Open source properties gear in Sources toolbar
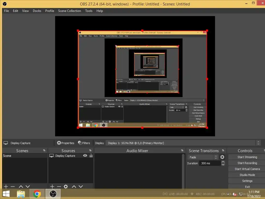Screen dimensions: 265x199 66,187
